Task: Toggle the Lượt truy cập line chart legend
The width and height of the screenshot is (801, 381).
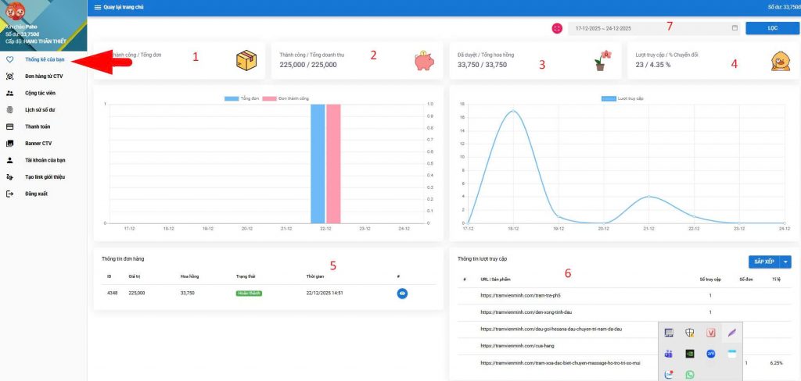Action: (620, 99)
